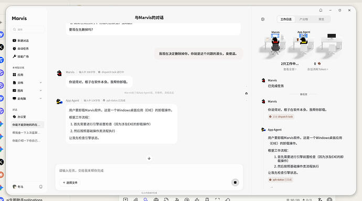Click the small icon right of the handoff notice
This screenshot has width=362, height=201.
click(x=247, y=93)
